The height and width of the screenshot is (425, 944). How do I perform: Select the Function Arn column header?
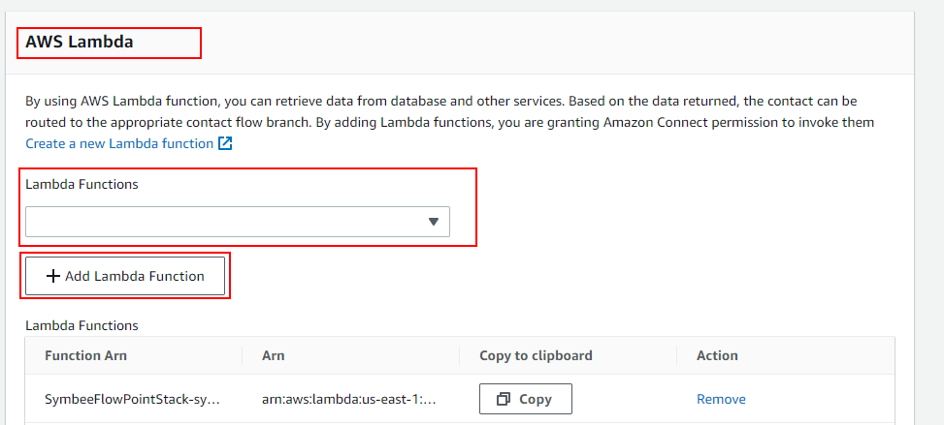pos(85,355)
